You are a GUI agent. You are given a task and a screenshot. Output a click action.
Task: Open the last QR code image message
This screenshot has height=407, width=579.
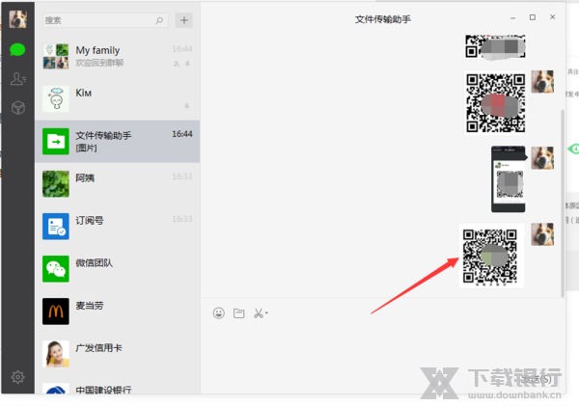click(491, 256)
